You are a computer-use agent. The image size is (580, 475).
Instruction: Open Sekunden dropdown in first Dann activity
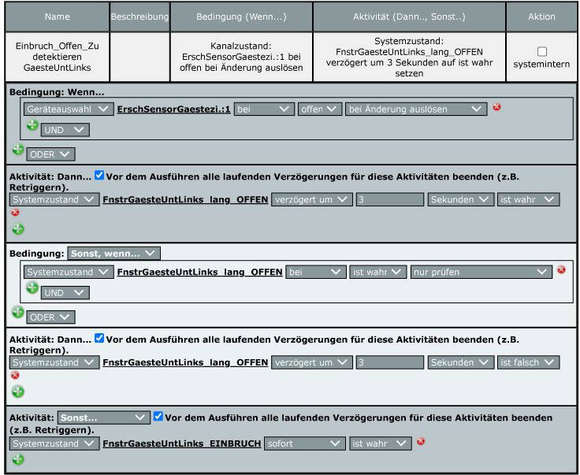pos(461,199)
